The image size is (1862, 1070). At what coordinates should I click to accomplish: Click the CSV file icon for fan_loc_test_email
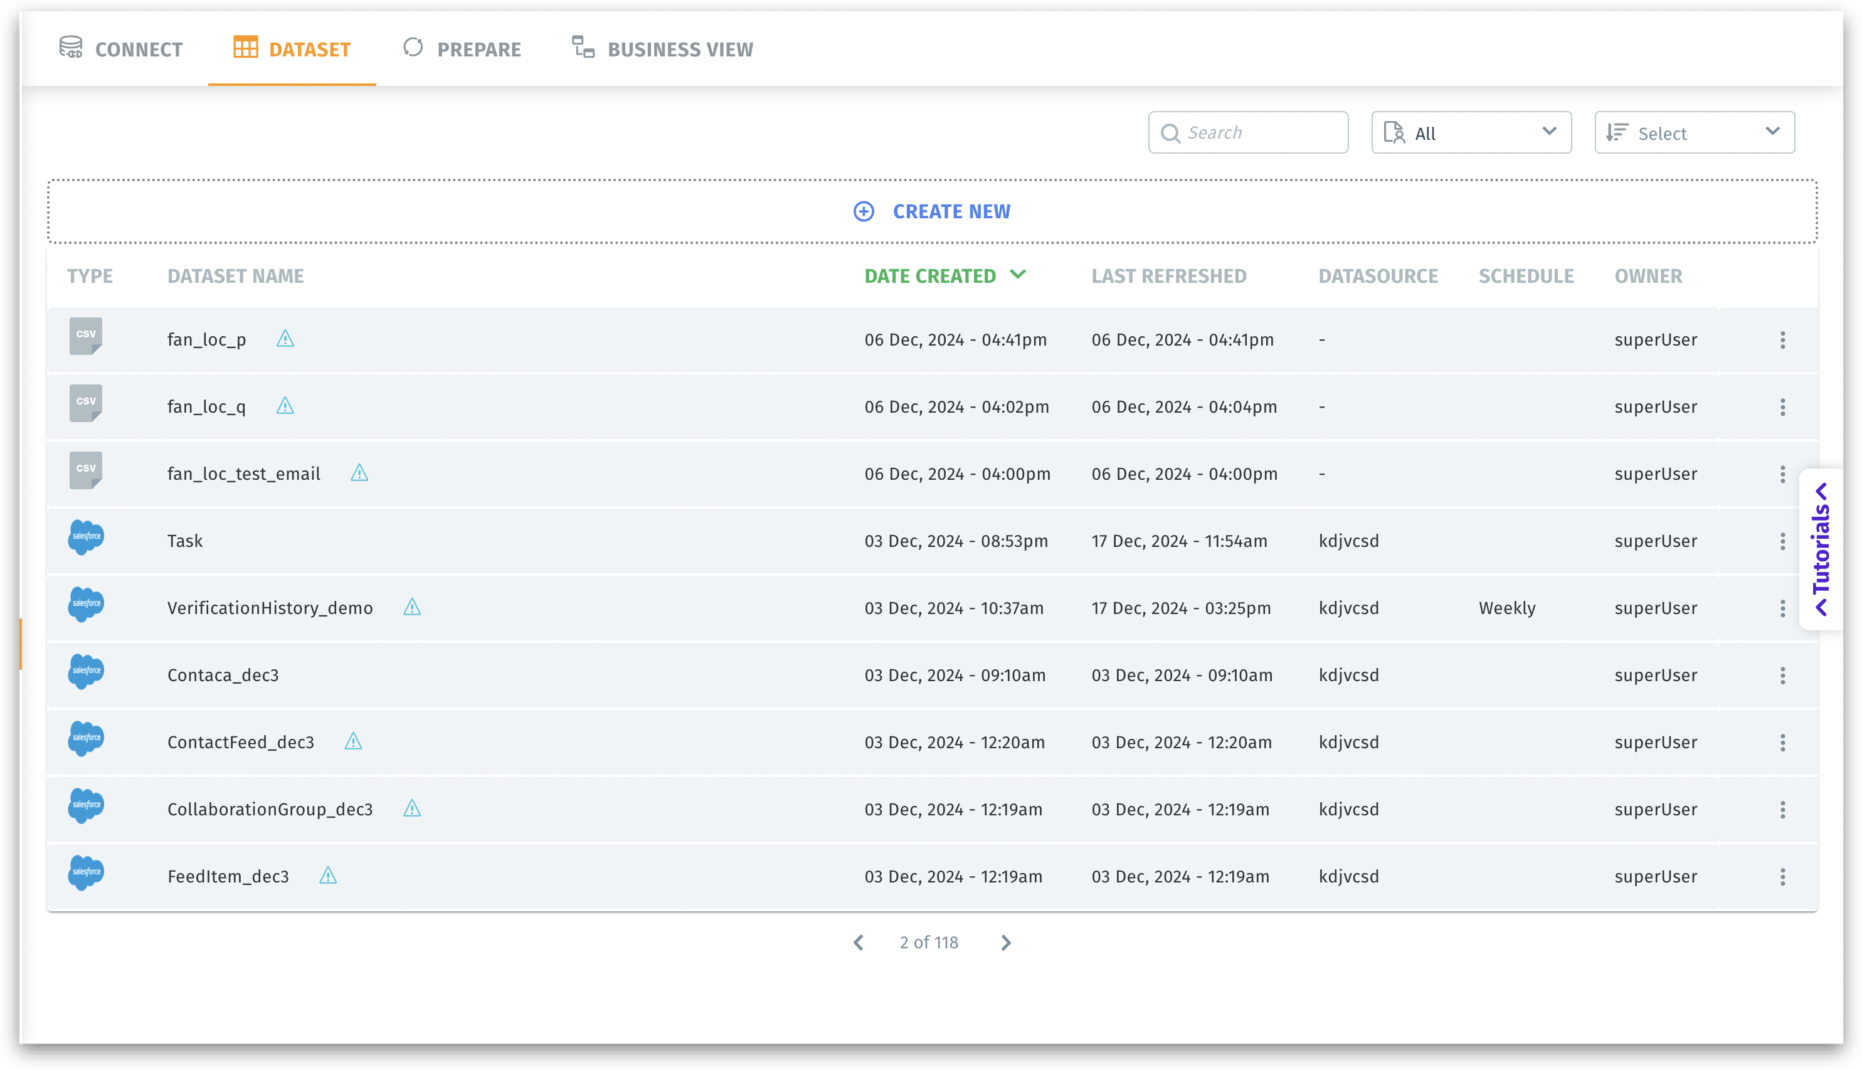[86, 470]
